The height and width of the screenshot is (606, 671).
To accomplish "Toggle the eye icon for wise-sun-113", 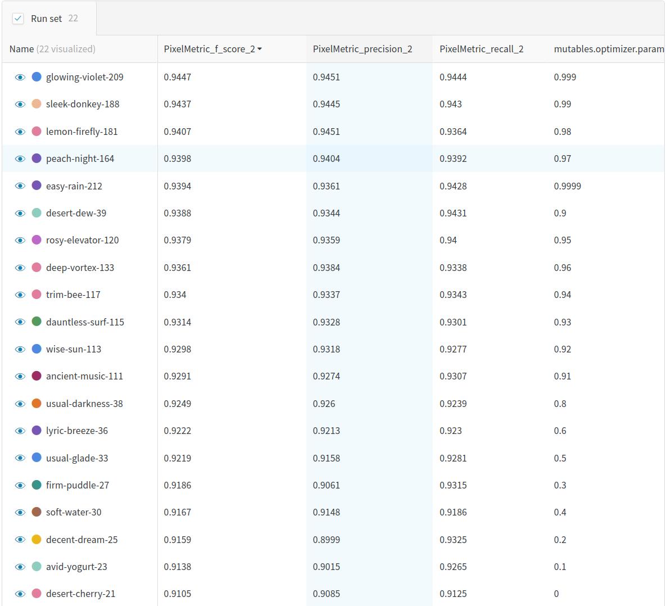I will [20, 349].
